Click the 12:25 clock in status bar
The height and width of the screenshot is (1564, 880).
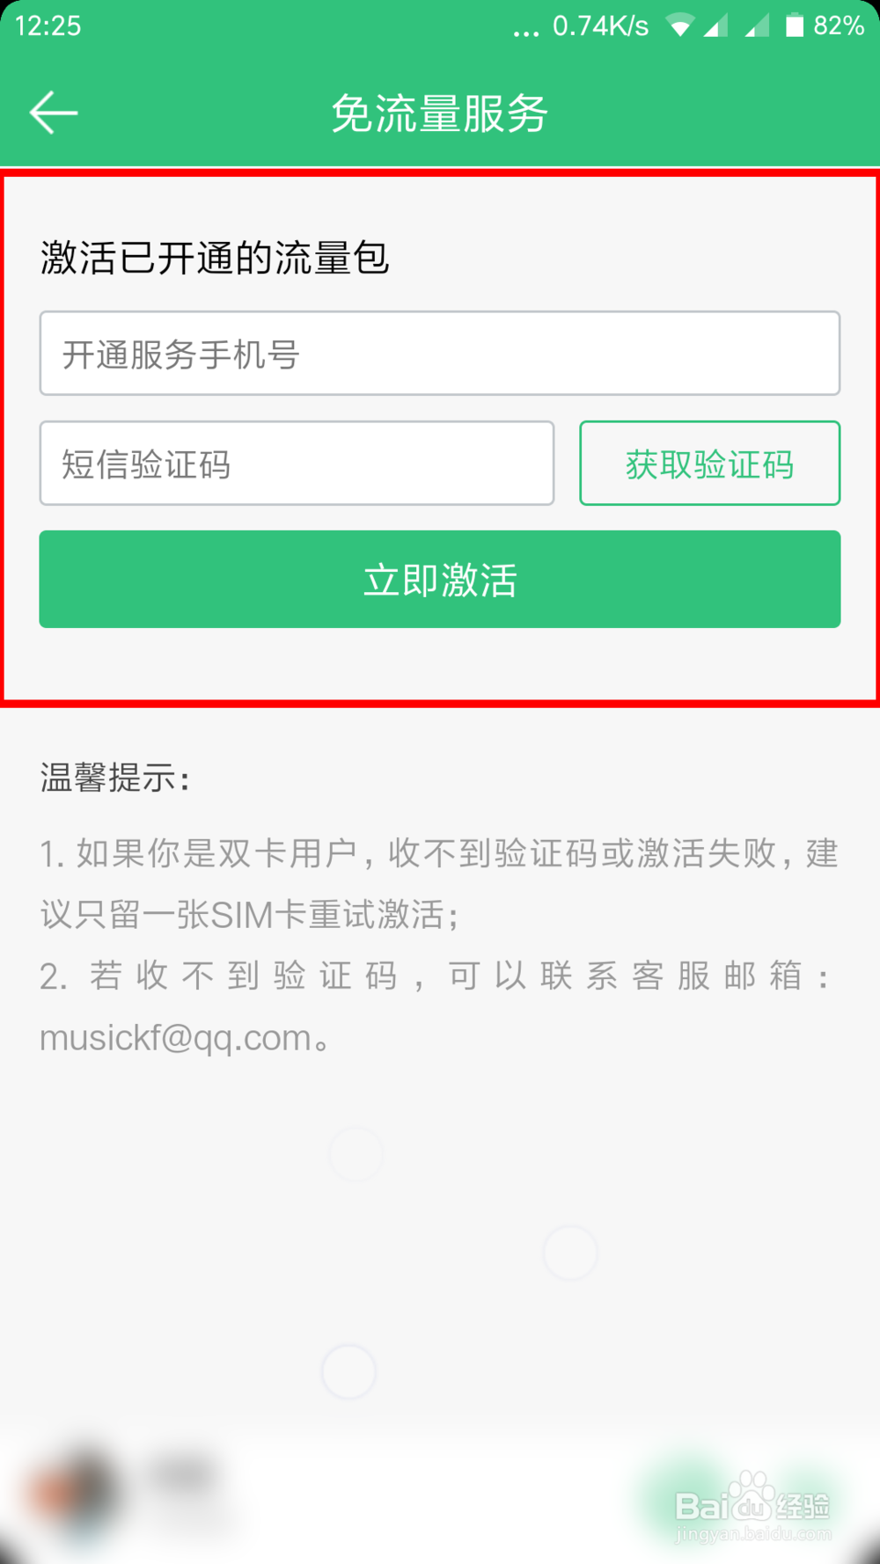click(x=48, y=26)
